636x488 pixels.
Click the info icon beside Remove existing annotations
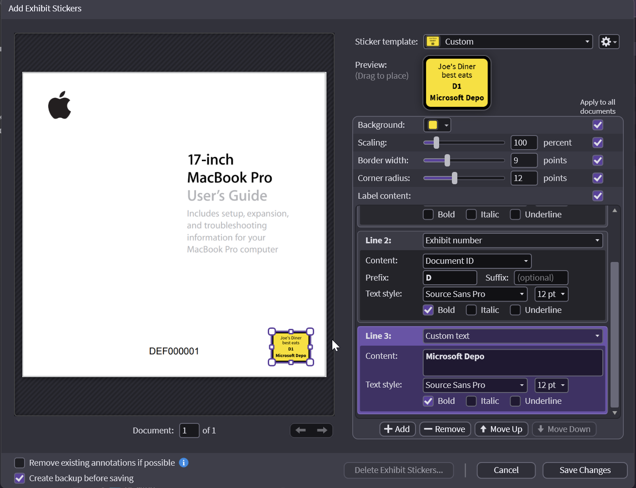(184, 463)
